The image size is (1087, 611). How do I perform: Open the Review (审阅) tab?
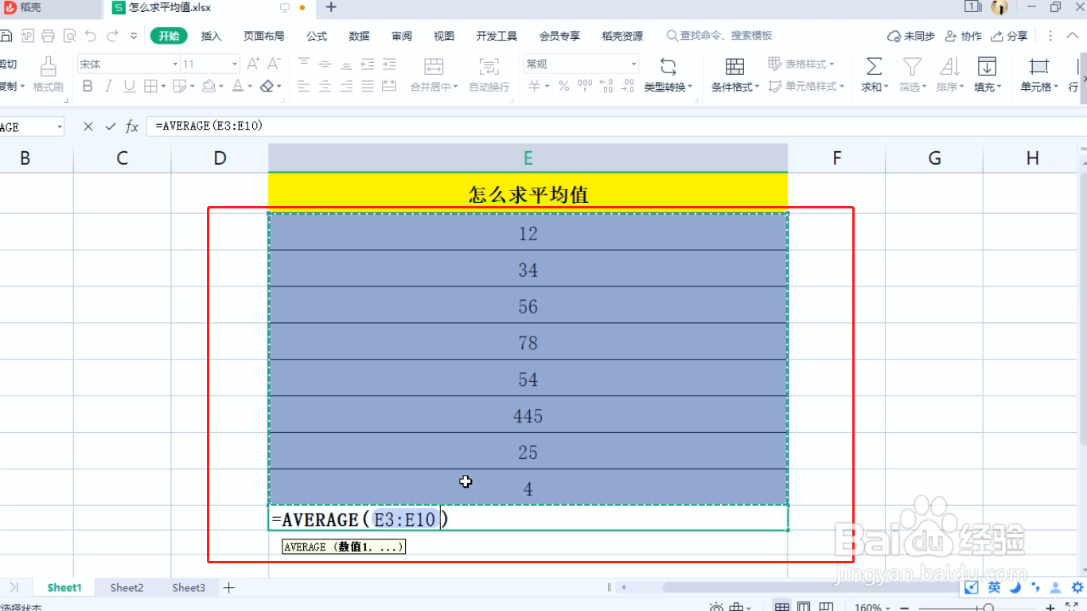tap(402, 36)
